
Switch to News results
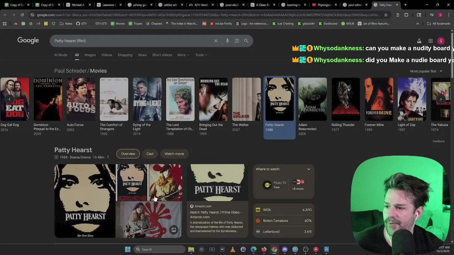point(142,55)
